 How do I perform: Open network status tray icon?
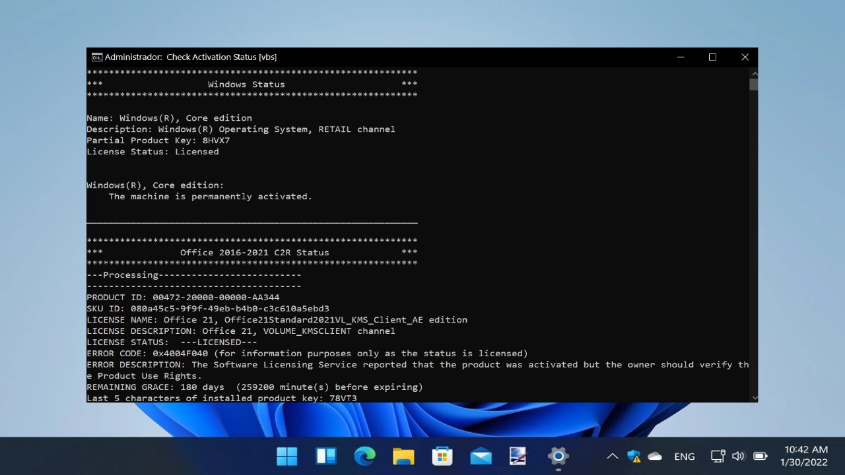718,456
